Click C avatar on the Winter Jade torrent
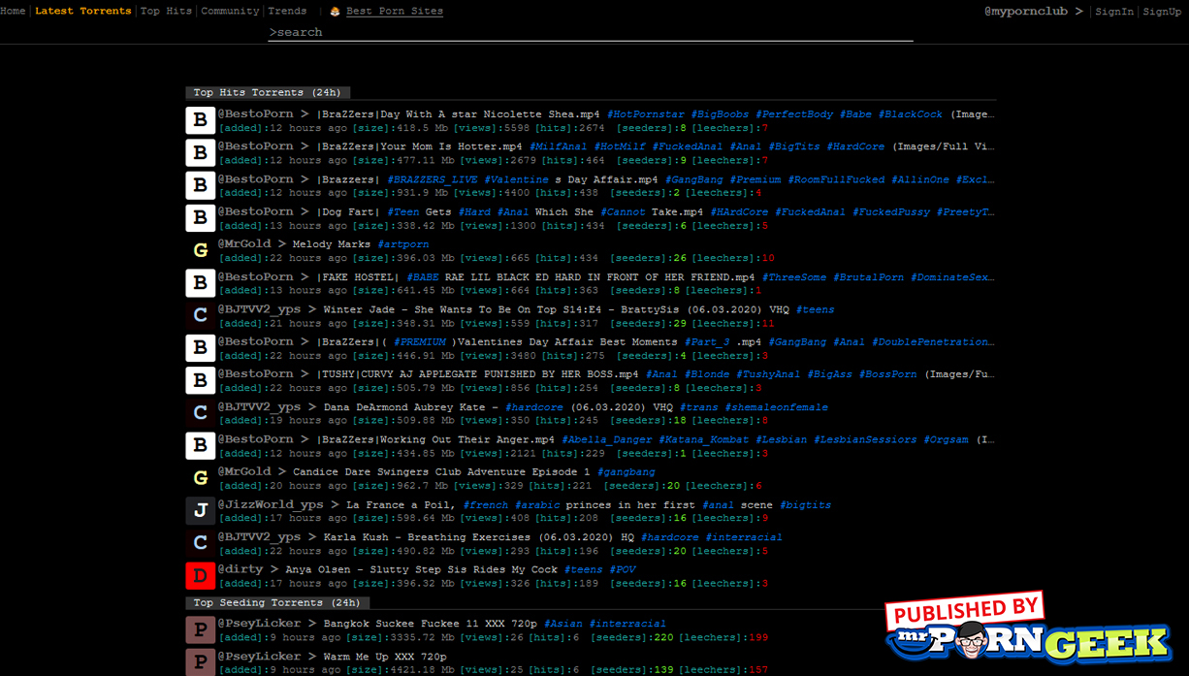 (200, 315)
